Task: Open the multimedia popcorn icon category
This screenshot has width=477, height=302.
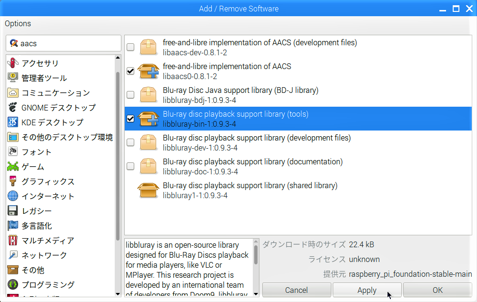Action: coord(13,241)
